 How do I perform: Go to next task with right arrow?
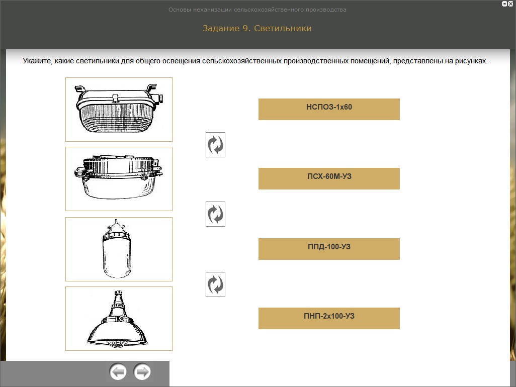(x=142, y=372)
